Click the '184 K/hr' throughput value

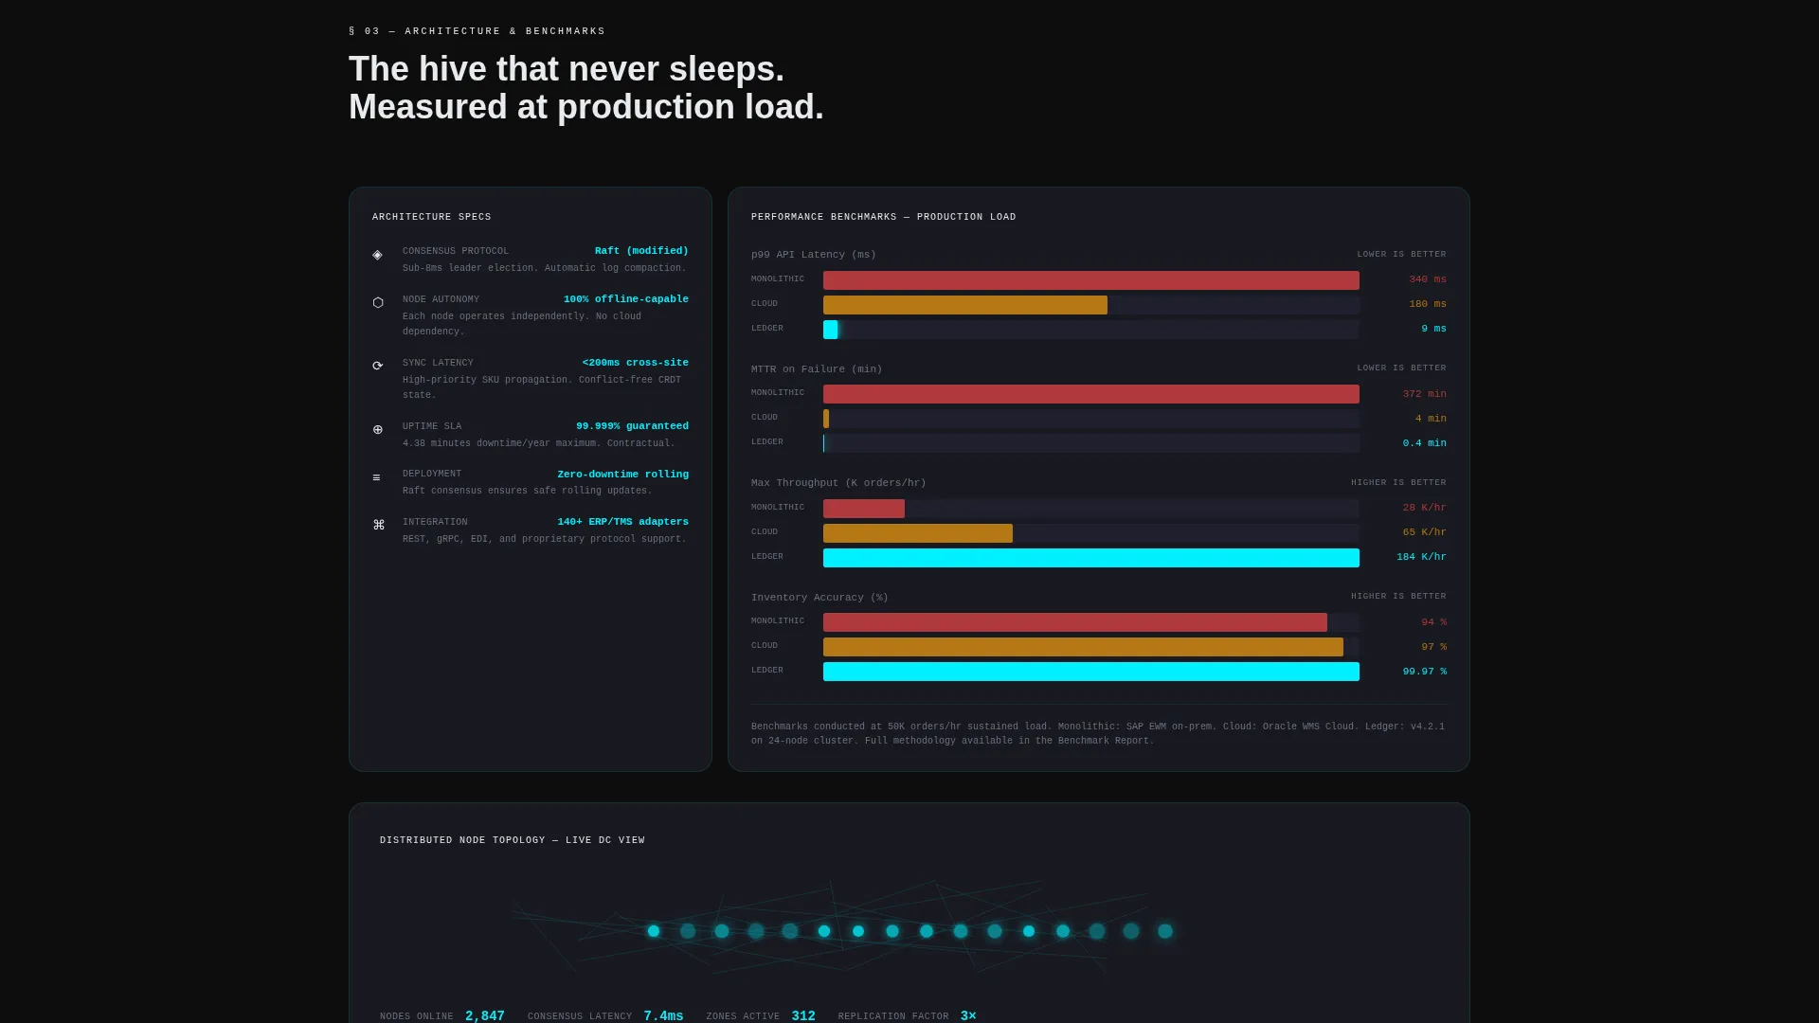click(x=1421, y=557)
